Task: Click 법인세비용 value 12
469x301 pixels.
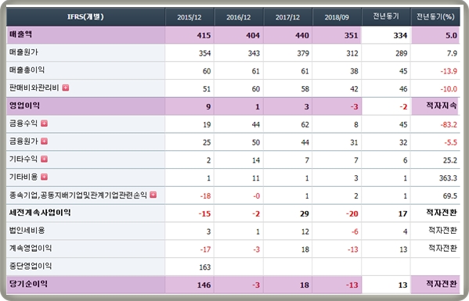Action: [305, 231]
